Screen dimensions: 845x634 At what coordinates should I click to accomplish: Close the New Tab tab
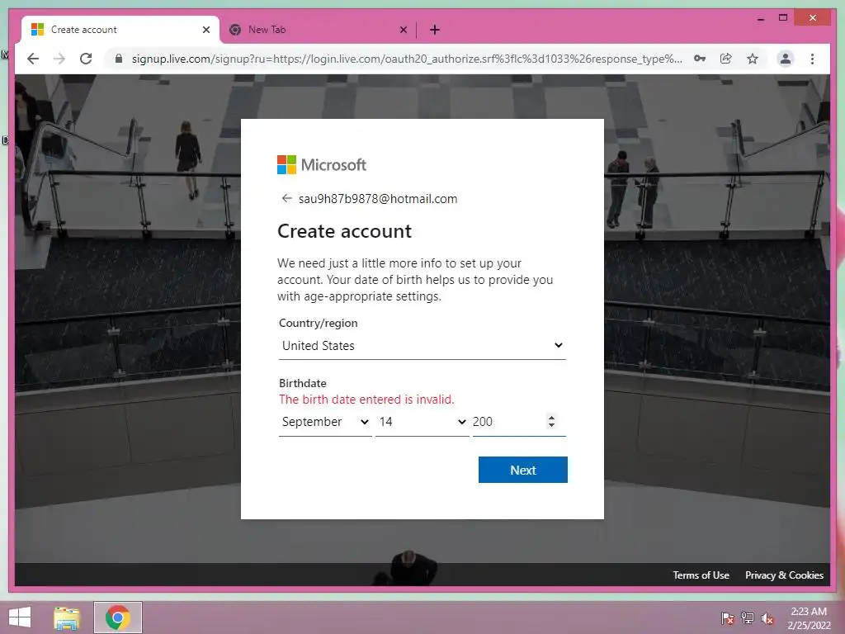point(403,30)
